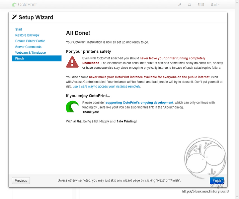Open settings via the wrench icon
239x199 pixels.
click(180, 5)
